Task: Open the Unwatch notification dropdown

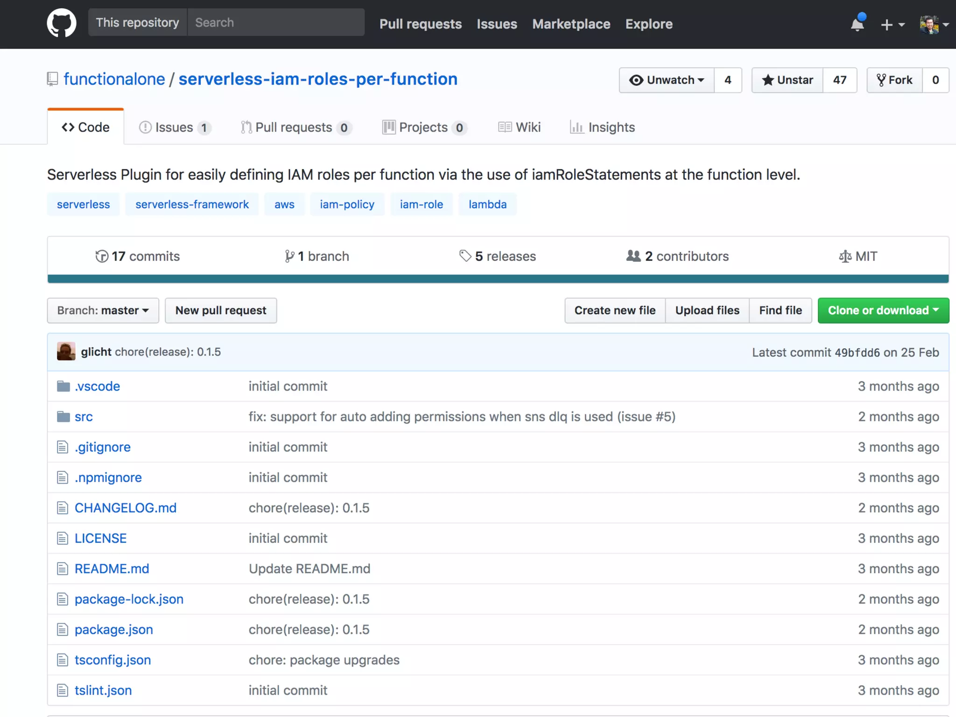Action: tap(667, 80)
